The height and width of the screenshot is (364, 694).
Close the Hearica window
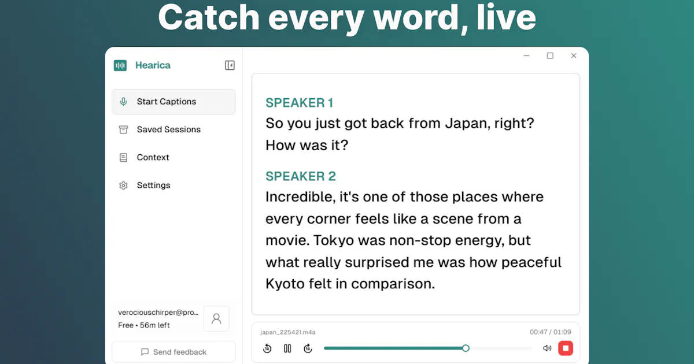point(574,56)
